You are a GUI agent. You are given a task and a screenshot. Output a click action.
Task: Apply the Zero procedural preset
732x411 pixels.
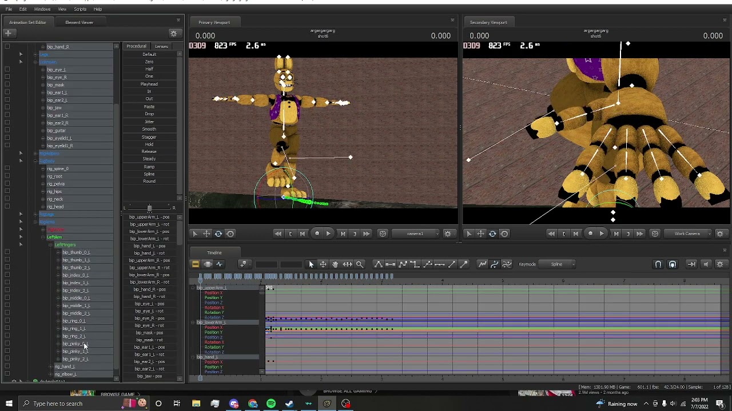coord(149,62)
